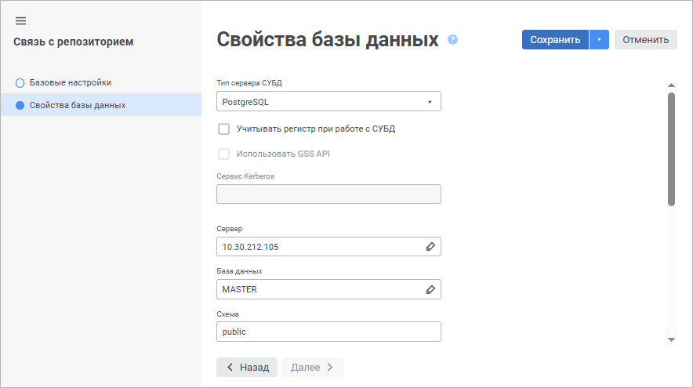
Task: Toggle the Использовать GSS API checkbox
Action: click(224, 154)
